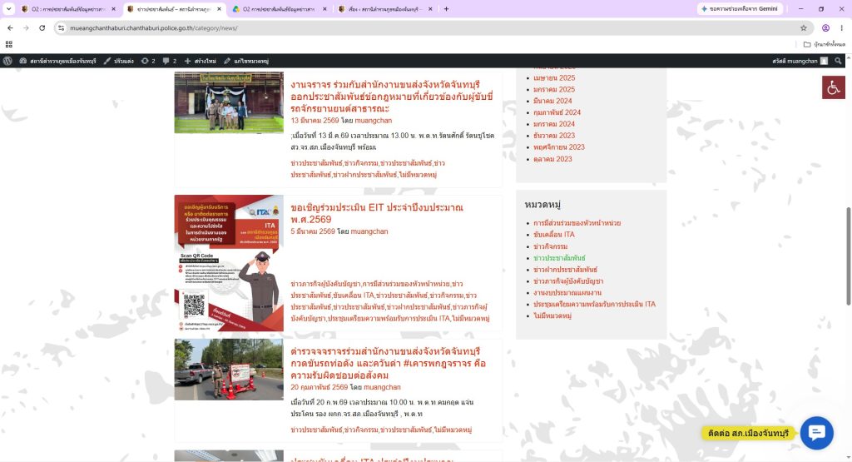Click the Gemini help button
Viewport: 852px width, 462px height.
(740, 8)
